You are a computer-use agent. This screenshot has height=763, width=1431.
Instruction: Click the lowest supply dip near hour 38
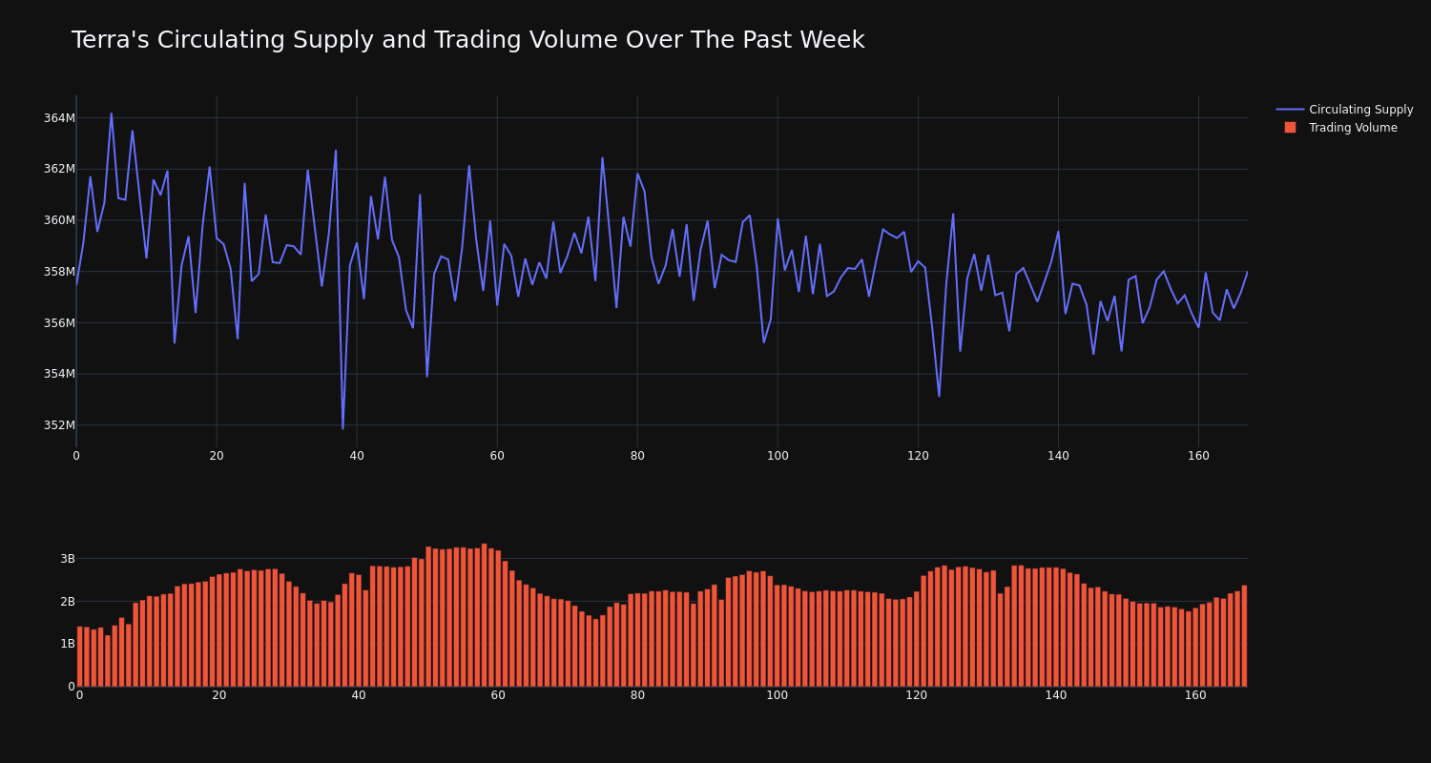click(x=342, y=428)
